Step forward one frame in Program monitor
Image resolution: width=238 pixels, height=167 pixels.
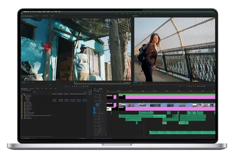coord(193,86)
